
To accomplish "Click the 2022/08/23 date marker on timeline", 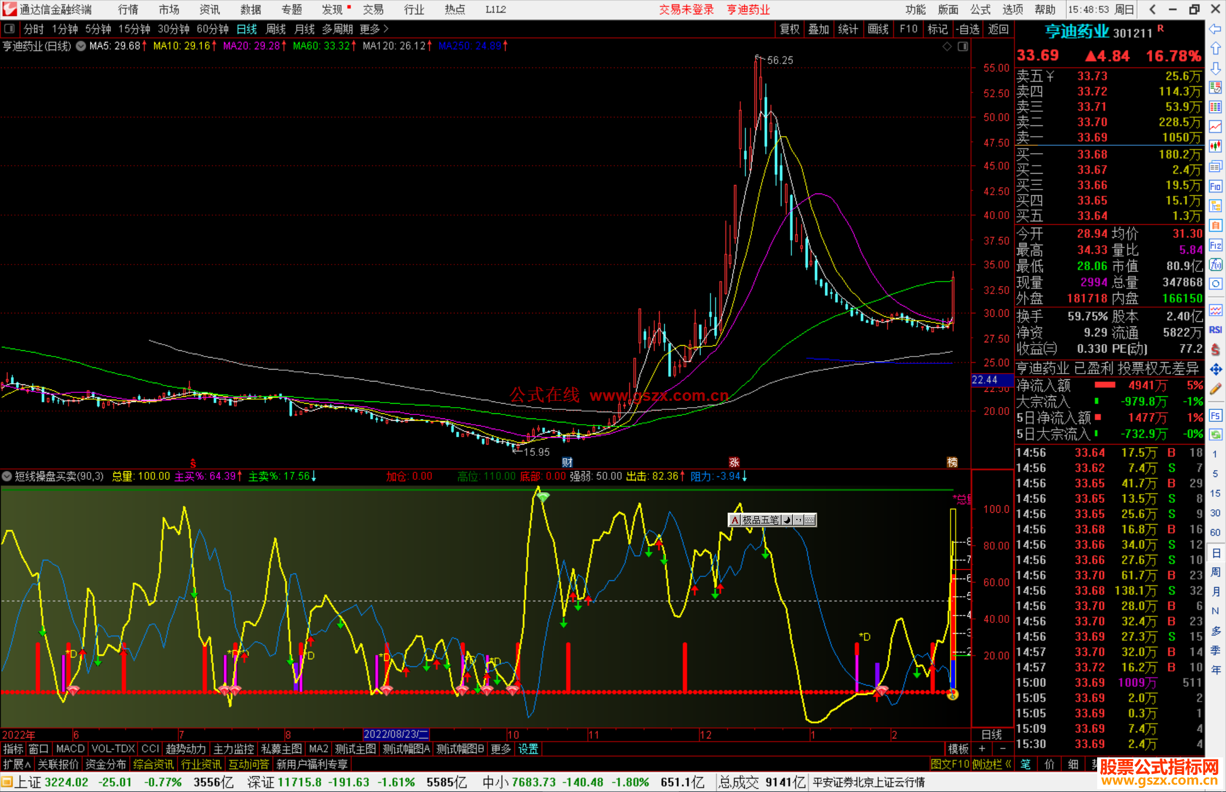I will coord(396,735).
